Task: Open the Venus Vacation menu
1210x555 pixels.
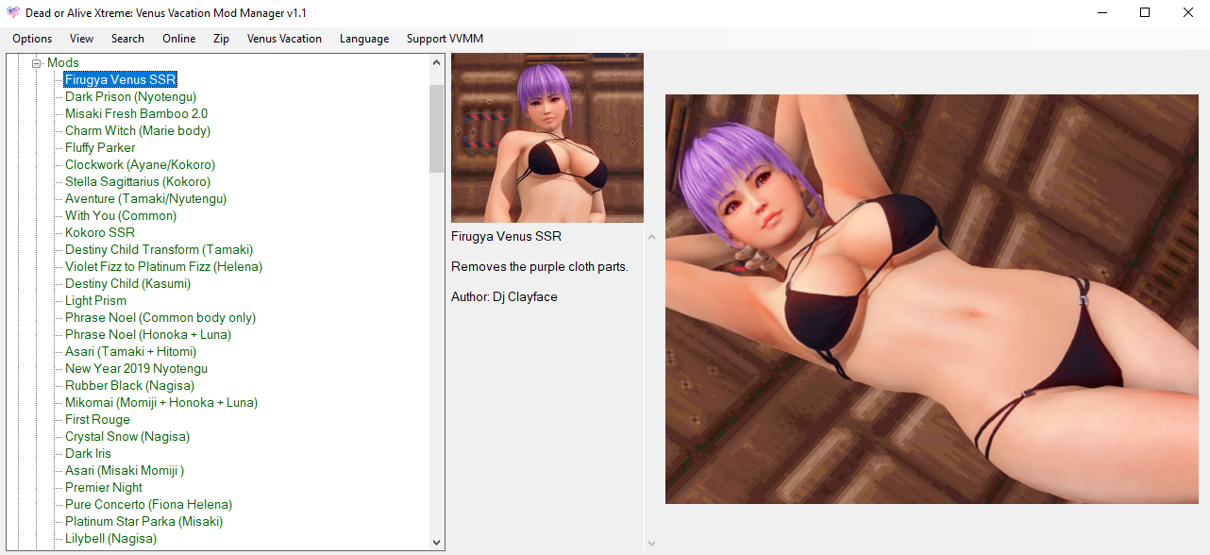Action: 284,39
